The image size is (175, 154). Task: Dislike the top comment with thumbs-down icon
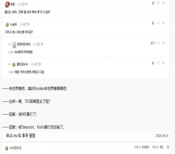pos(158,3)
